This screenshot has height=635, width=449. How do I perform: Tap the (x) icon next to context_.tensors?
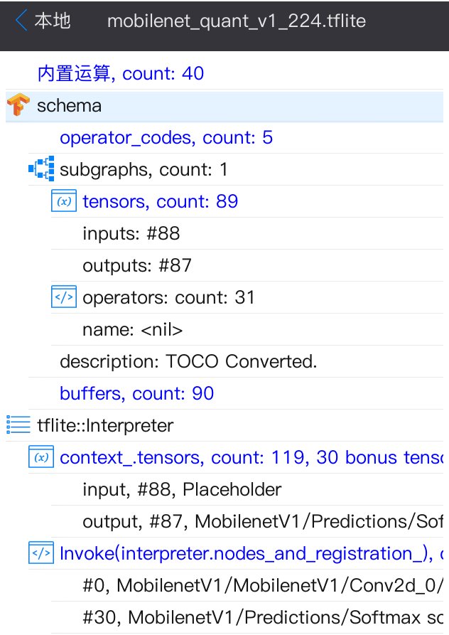[41, 457]
